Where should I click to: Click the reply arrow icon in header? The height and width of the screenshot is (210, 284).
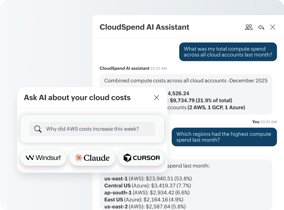261,27
